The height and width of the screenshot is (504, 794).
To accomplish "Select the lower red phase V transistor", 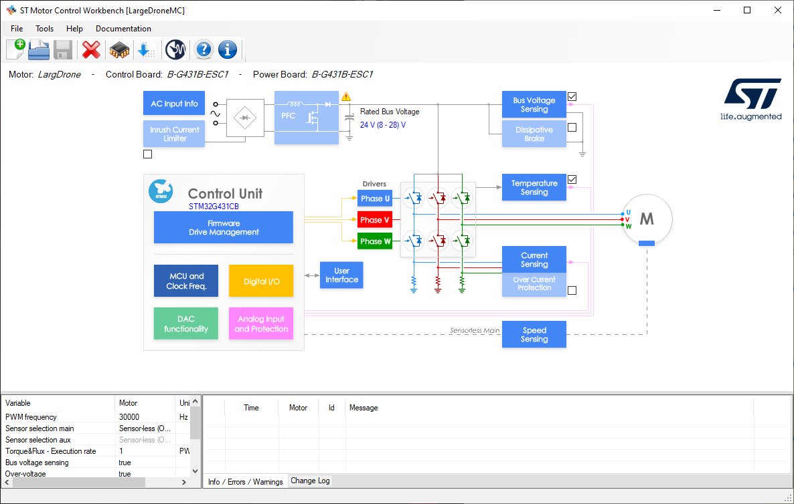I will tap(438, 240).
